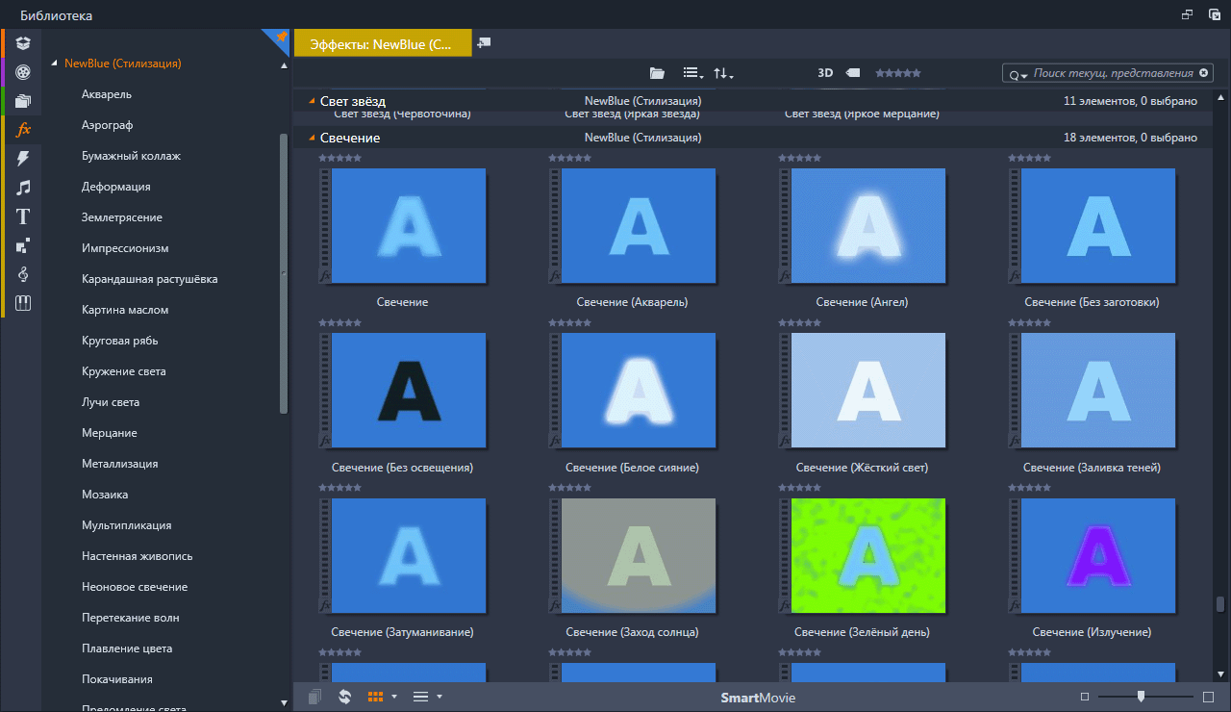Rate Свечение (Ангел) using its stars
Screen dimensions: 1231x712
tap(799, 157)
